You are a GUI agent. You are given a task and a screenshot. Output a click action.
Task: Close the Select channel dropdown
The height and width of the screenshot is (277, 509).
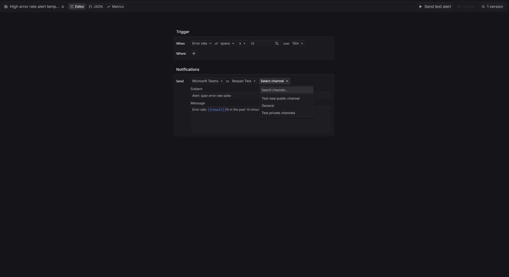coord(274,81)
